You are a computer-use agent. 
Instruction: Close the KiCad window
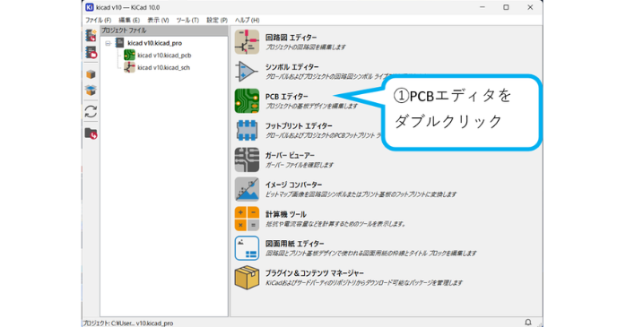530,7
